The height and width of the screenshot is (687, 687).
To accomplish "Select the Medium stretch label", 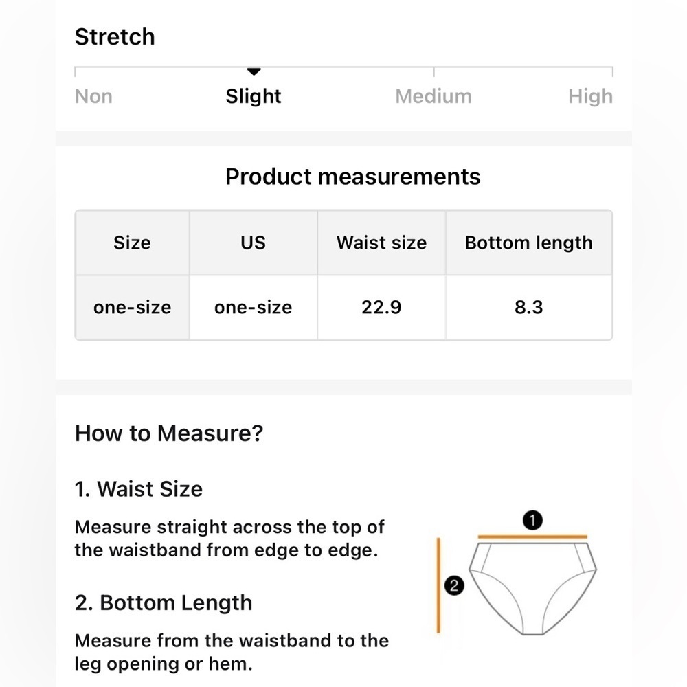I will [433, 96].
